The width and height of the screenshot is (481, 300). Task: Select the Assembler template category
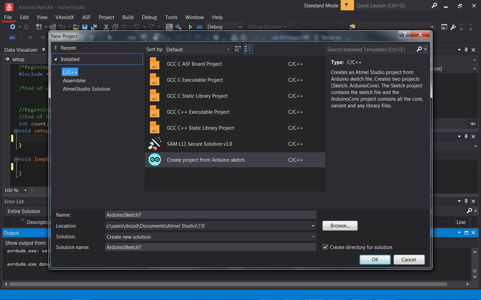[x=74, y=80]
